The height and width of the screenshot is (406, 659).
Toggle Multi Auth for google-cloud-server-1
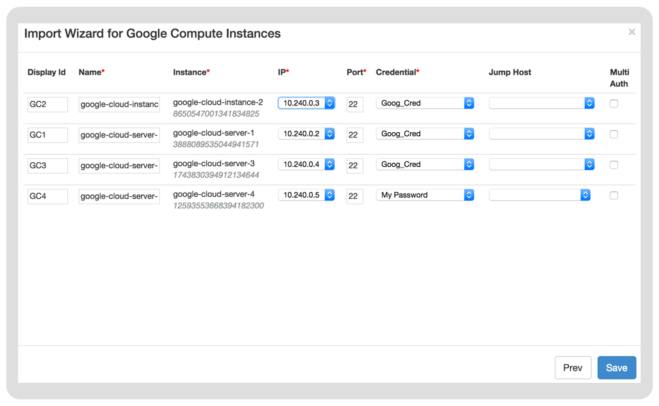613,134
